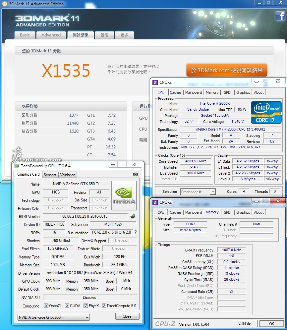
Task: Open SPD tab in upper CPU-Z window
Action: click(x=227, y=92)
